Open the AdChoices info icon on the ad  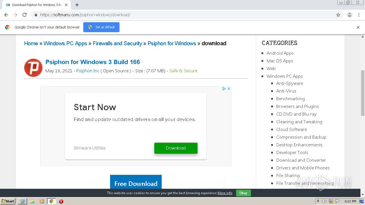[224, 89]
